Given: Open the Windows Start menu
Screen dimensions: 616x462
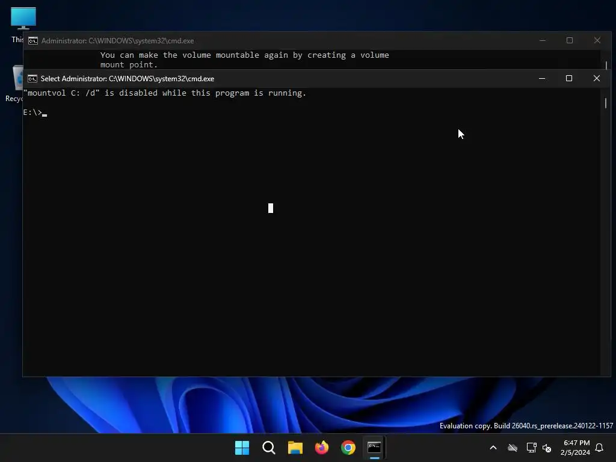Looking at the screenshot, I should pos(242,448).
